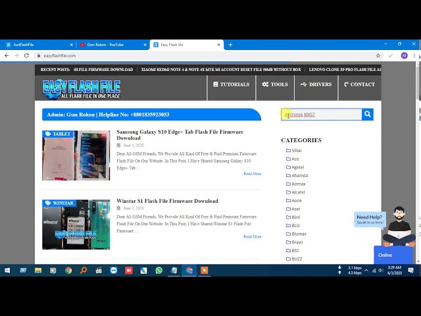The image size is (421, 316).
Task: Click the search magnifier button
Action: click(368, 114)
